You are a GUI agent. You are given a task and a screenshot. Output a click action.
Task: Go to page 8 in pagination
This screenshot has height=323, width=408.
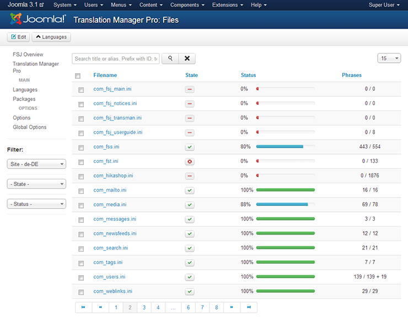(217, 308)
